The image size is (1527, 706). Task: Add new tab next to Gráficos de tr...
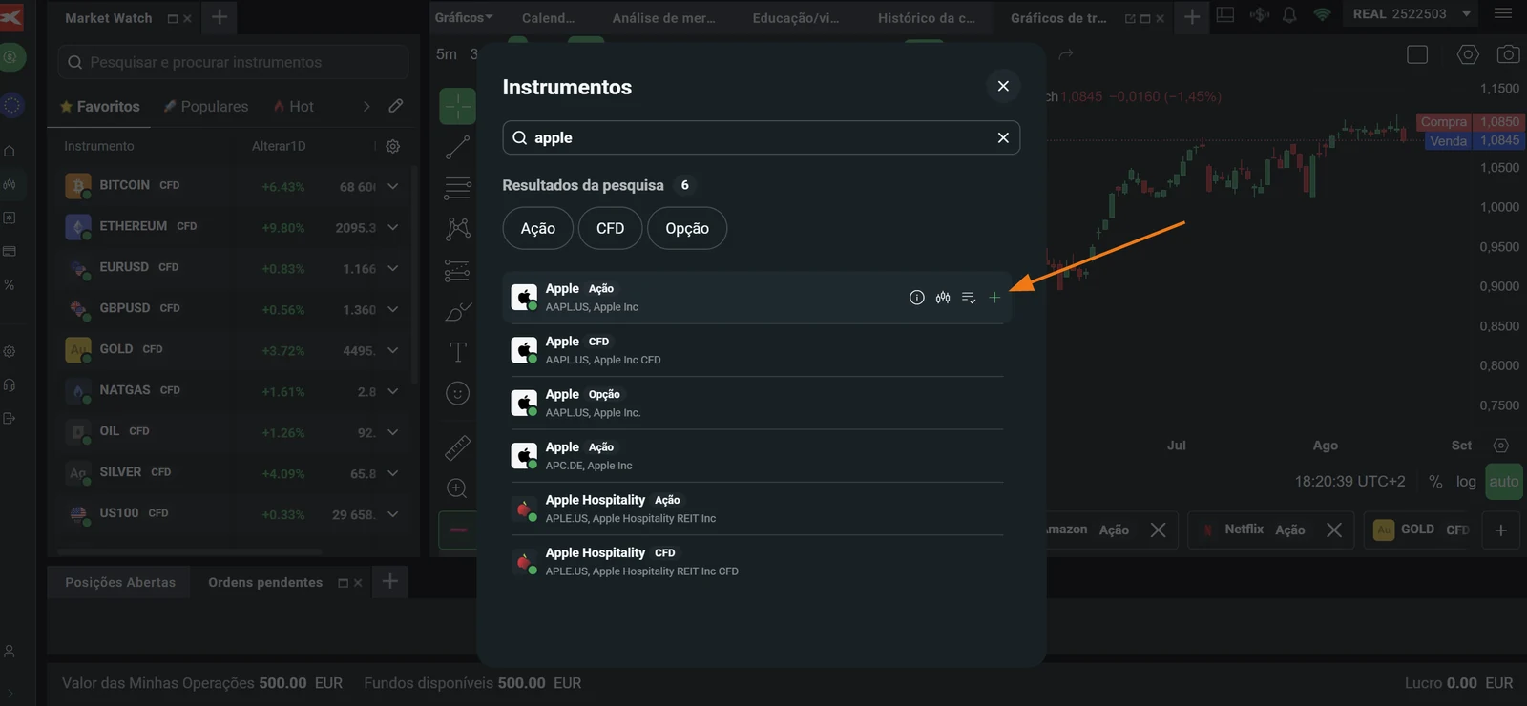1192,16
